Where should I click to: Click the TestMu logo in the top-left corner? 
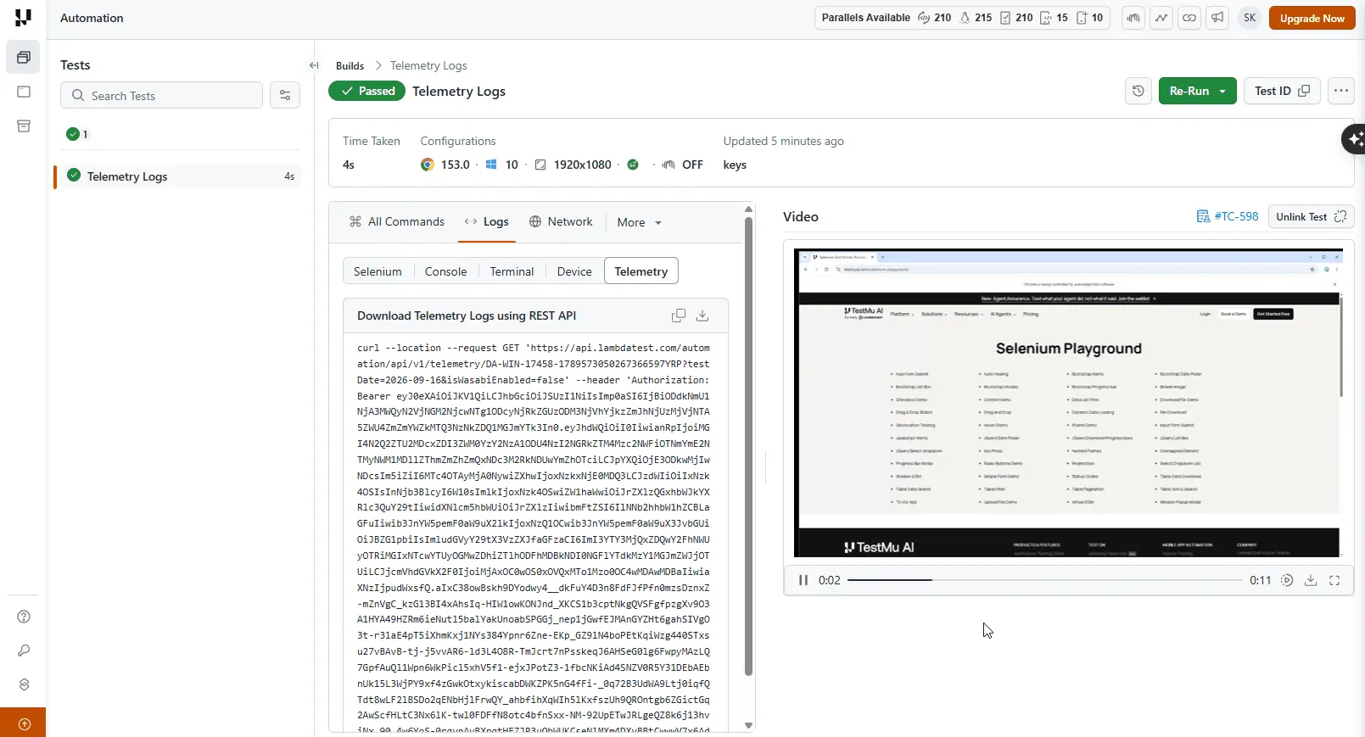(23, 18)
